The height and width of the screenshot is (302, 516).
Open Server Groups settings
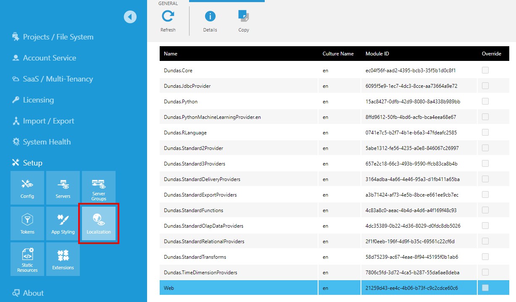(x=98, y=188)
